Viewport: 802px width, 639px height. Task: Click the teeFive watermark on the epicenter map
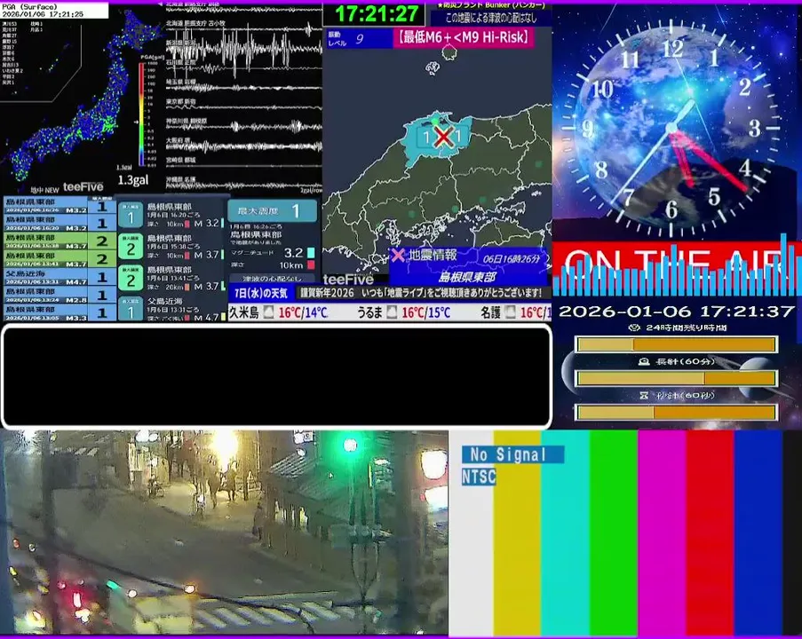point(348,279)
